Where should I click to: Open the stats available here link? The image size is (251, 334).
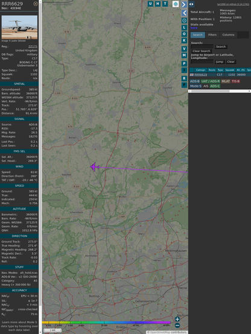pyautogui.click(x=194, y=28)
